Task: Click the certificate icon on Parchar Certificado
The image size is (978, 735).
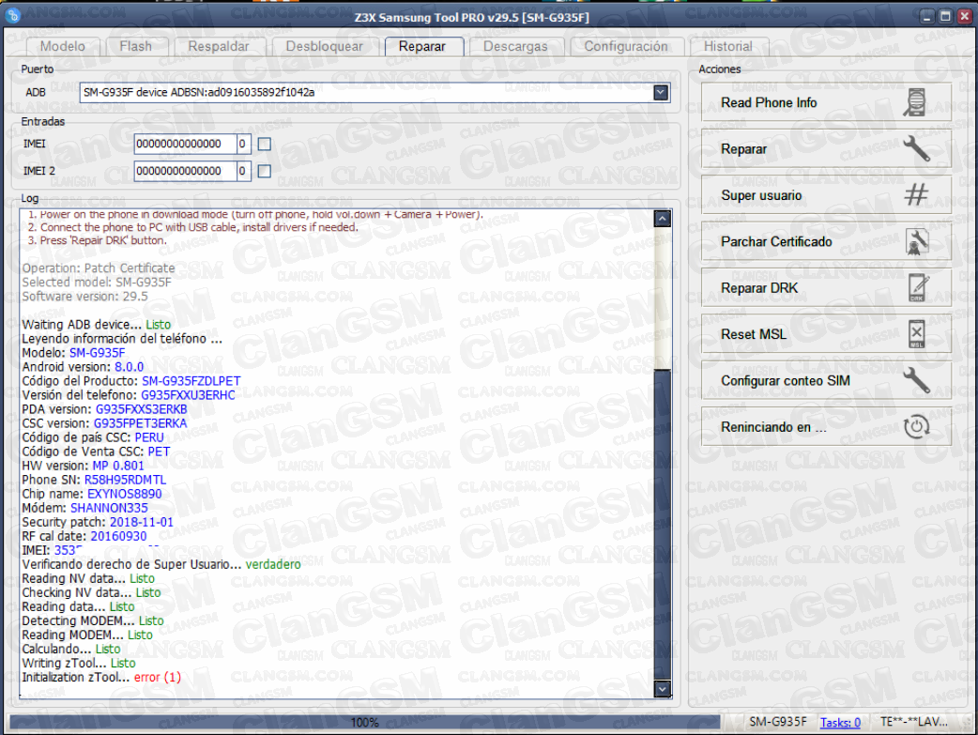Action: (916, 241)
